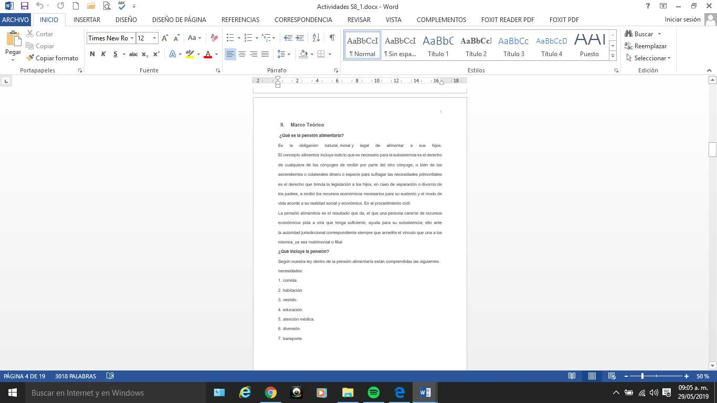Click the bullets list icon
This screenshot has height=403, width=717.
coord(230,38)
